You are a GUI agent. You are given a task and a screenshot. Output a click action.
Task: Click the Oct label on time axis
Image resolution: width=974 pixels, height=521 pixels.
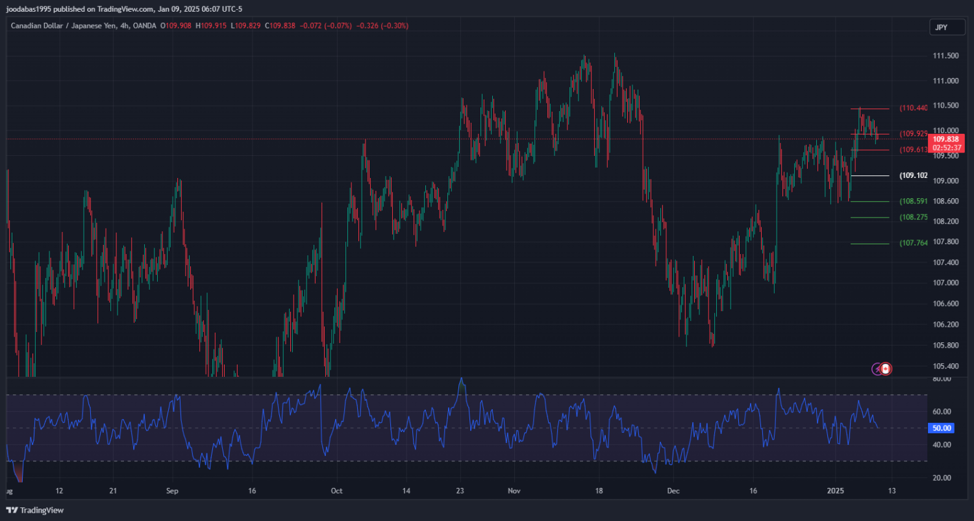(x=336, y=490)
